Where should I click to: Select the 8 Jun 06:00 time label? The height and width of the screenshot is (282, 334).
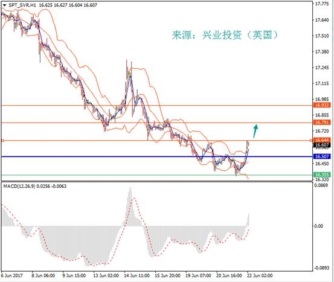(43, 275)
